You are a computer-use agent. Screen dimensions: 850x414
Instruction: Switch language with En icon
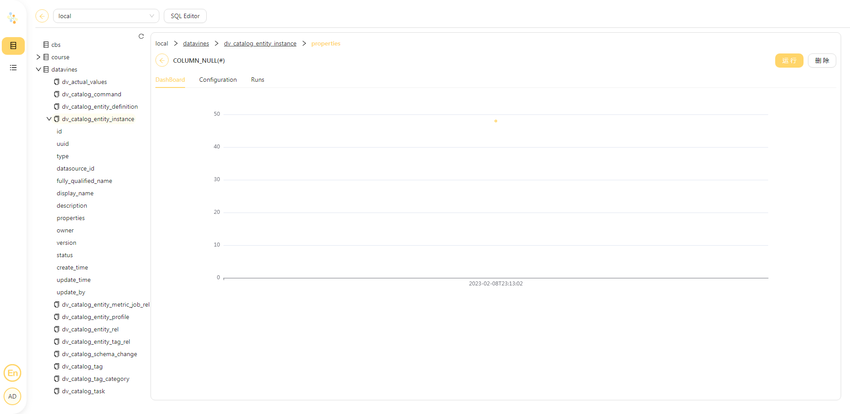pyautogui.click(x=12, y=373)
